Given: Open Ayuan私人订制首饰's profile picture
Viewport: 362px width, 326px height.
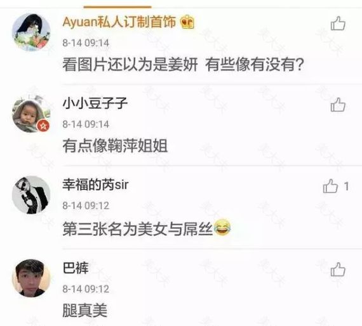Looking at the screenshot, I should coord(31,32).
